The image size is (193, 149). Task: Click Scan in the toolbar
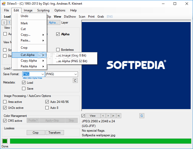tap(82, 17)
